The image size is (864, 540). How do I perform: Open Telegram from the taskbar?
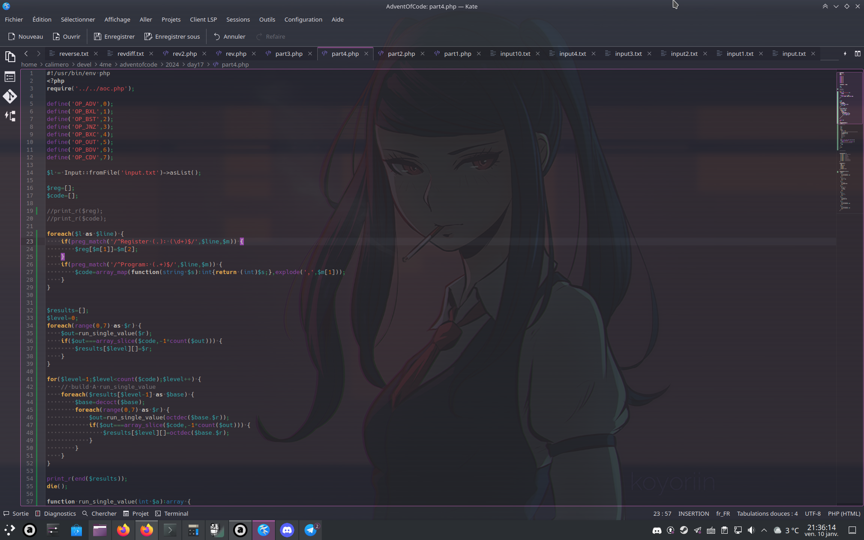pos(310,530)
